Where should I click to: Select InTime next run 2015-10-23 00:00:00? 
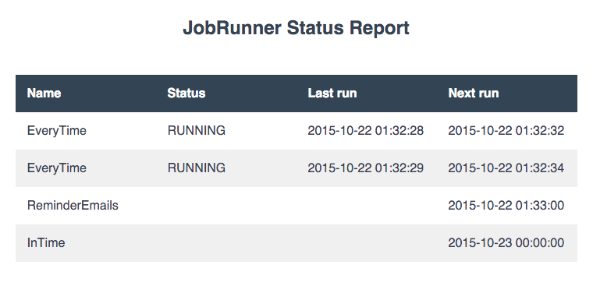click(x=506, y=243)
